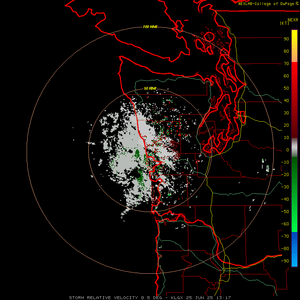Click the Storm Relative Velocity title text
Screen dimensions: 300x300
[103, 298]
